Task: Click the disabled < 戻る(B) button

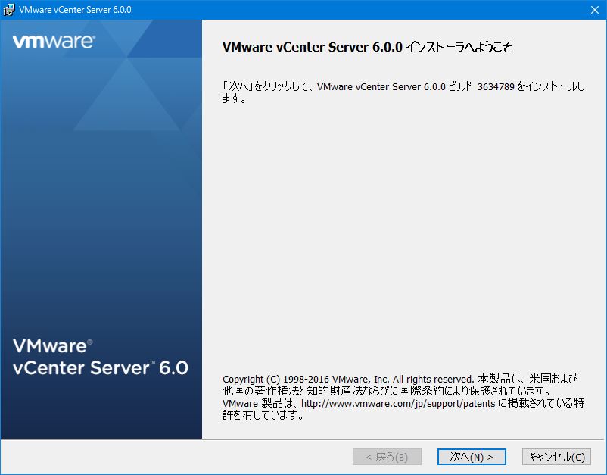Action: (x=387, y=457)
